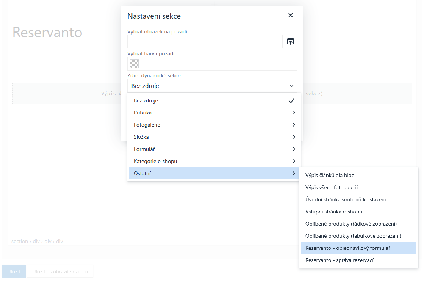This screenshot has width=424, height=287.
Task: Open the background color swatch picker
Action: coord(135,64)
